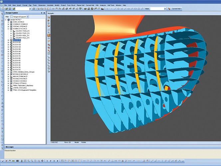
Task: Open the Hangers&Supports filter dropdown
Action: coord(27,16)
